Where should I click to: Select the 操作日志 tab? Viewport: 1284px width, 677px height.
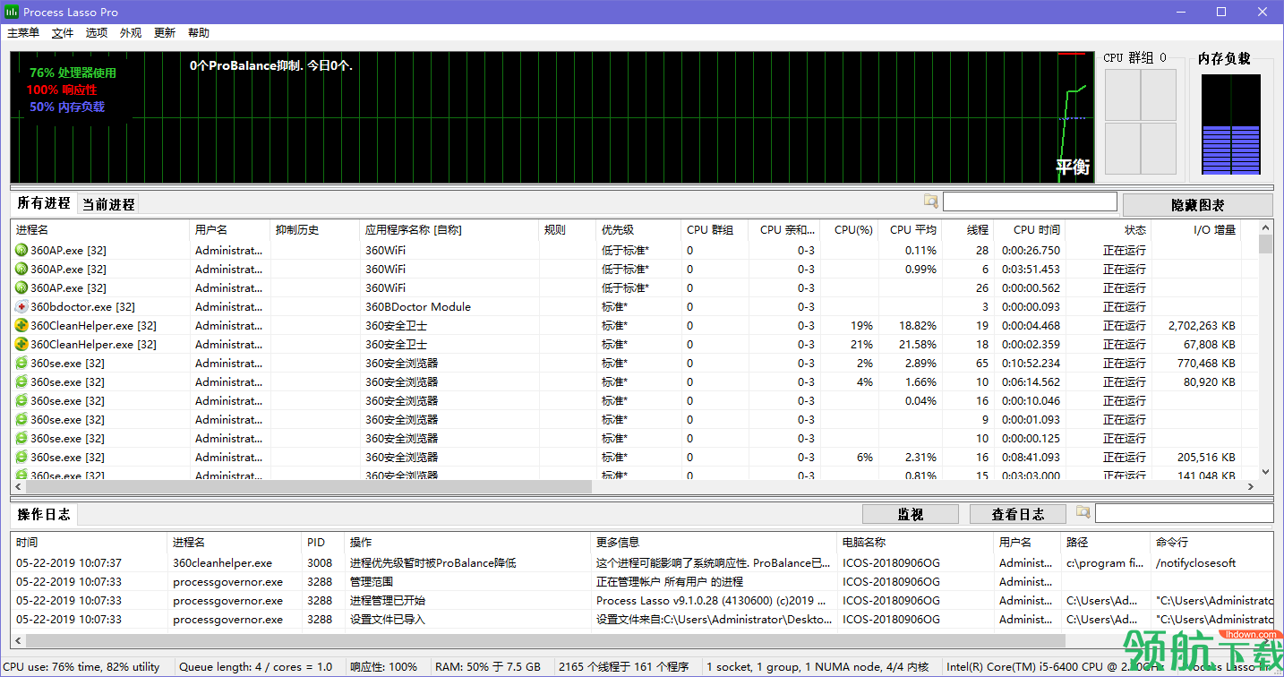tap(44, 514)
